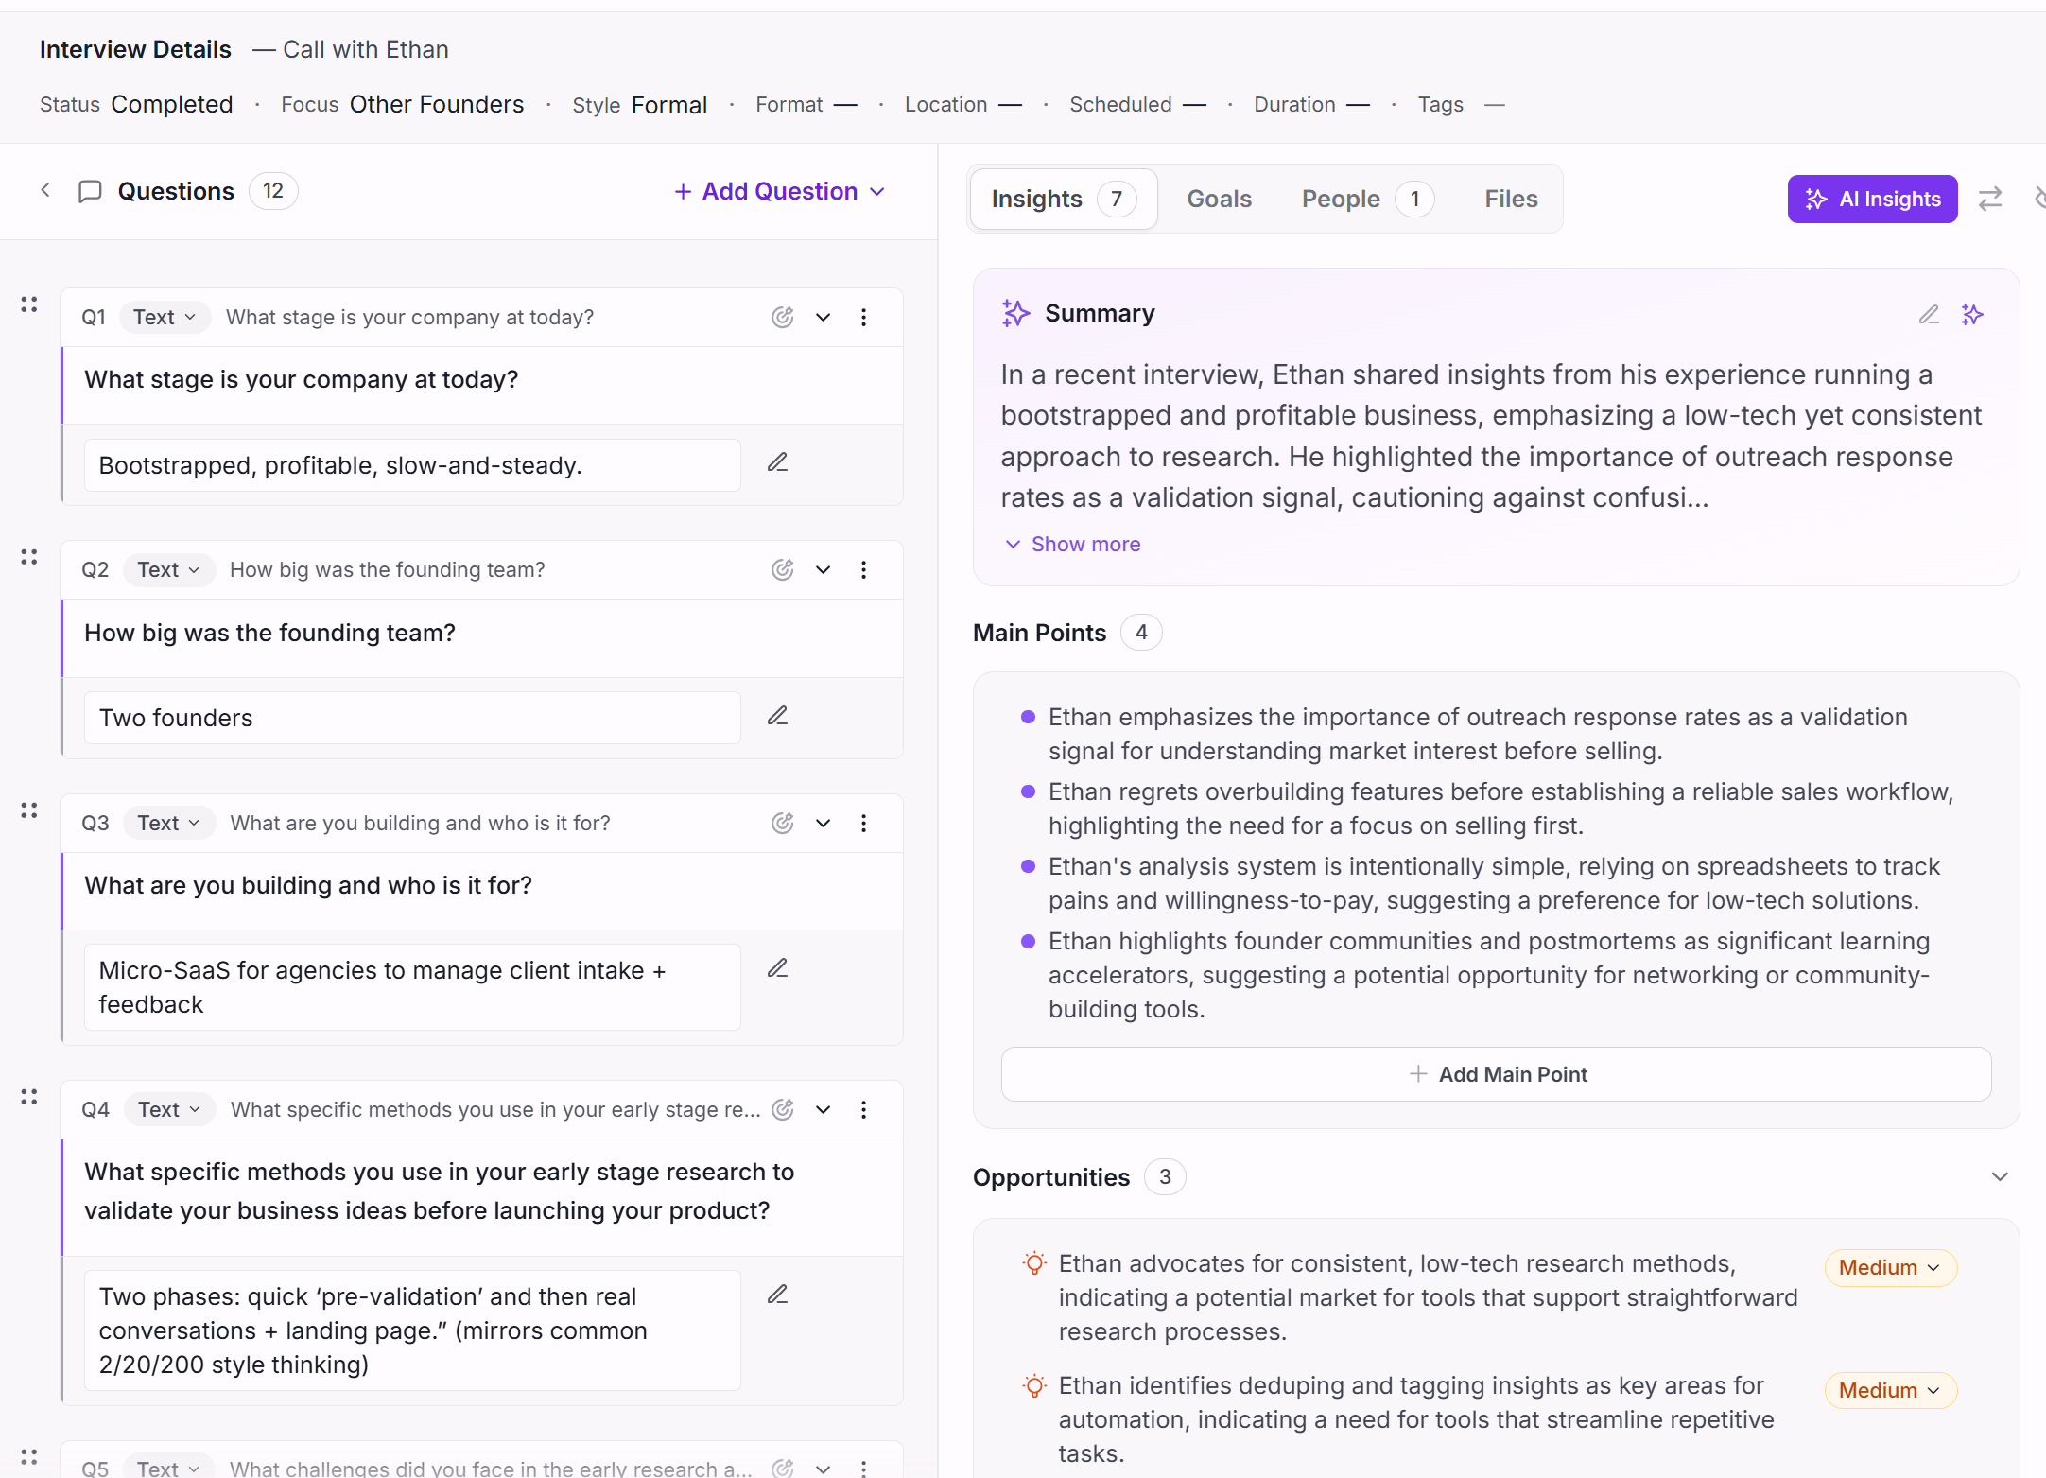Click the chat bubble icon beside Questions heading
Image resolution: width=2046 pixels, height=1478 pixels.
[88, 191]
